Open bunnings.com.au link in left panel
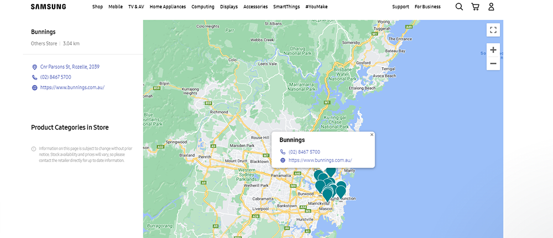Image resolution: width=553 pixels, height=238 pixels. [x=72, y=88]
